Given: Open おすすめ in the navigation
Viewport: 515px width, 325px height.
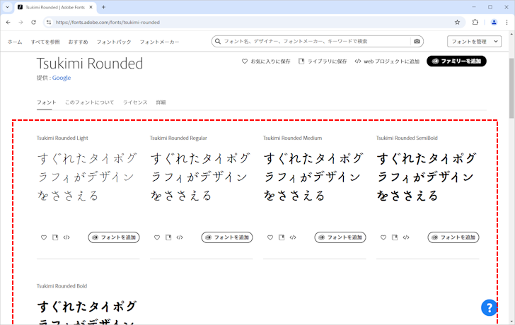Looking at the screenshot, I should tap(78, 42).
